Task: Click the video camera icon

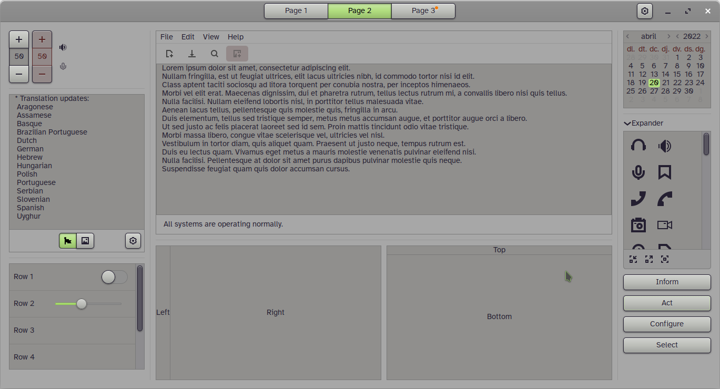Action: tap(665, 225)
